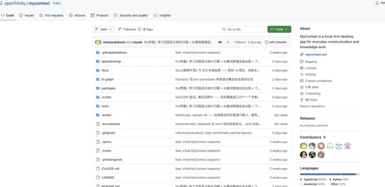Open the apps/desktop folder name
Viewport: 385px width, 187px height.
(111, 61)
